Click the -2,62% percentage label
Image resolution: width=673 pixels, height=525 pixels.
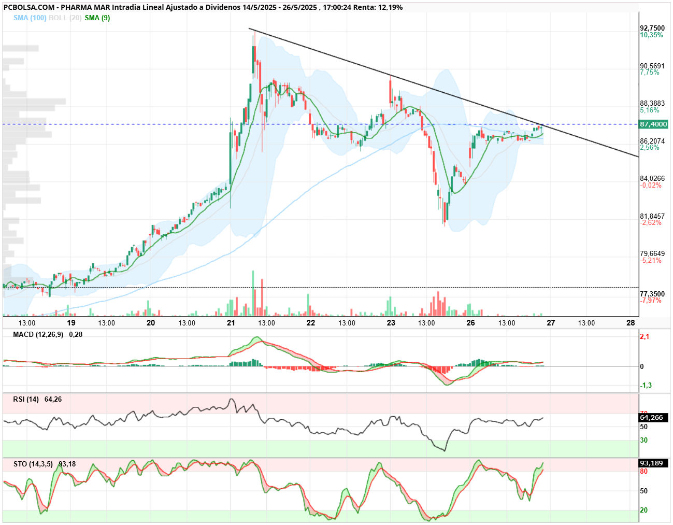651,223
